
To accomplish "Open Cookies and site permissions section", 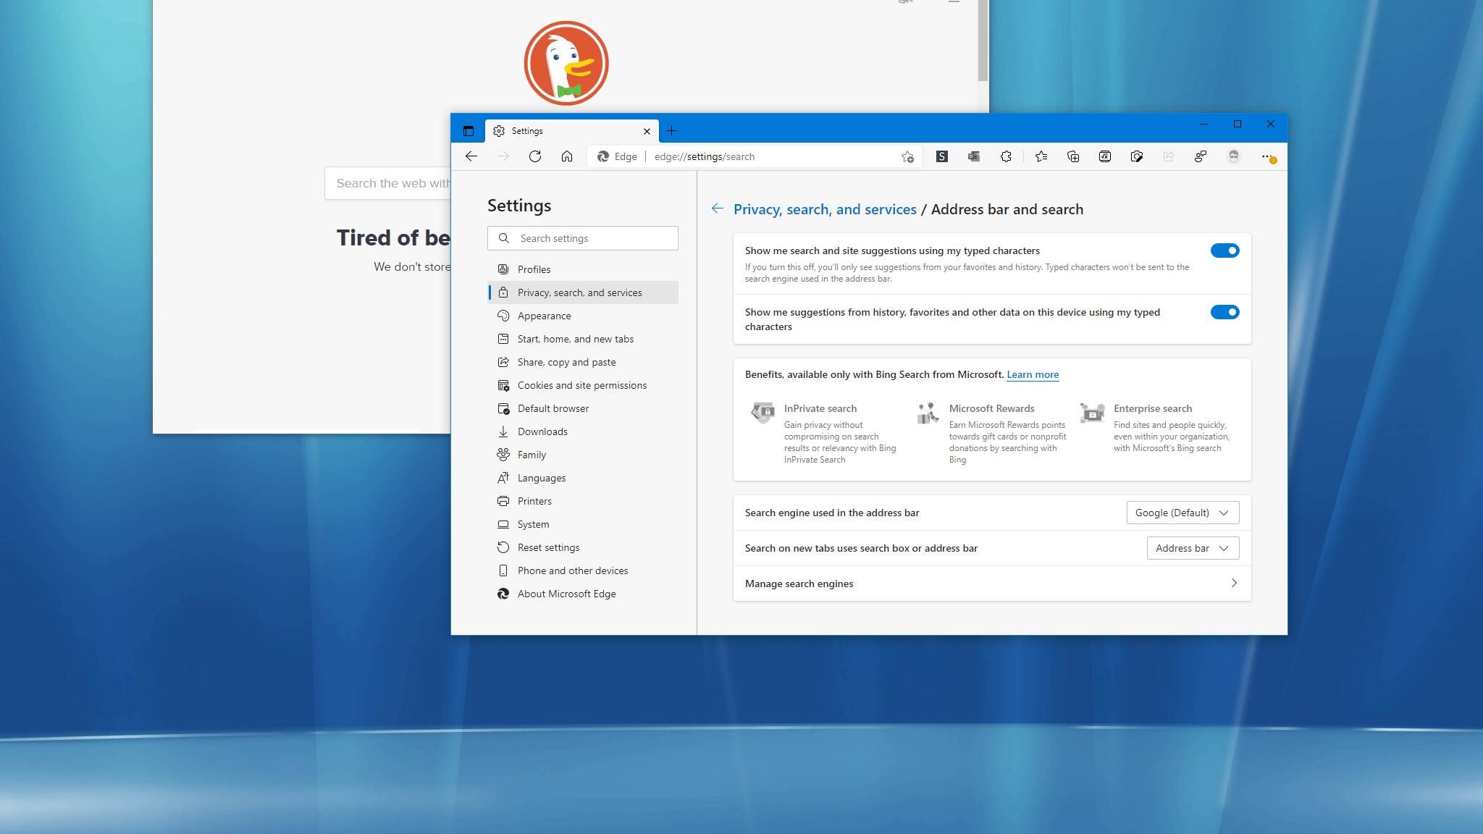I will pos(581,385).
